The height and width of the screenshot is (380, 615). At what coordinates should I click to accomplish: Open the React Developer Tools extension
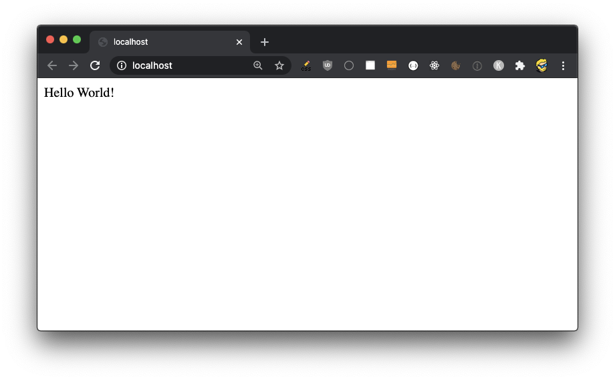pos(435,65)
